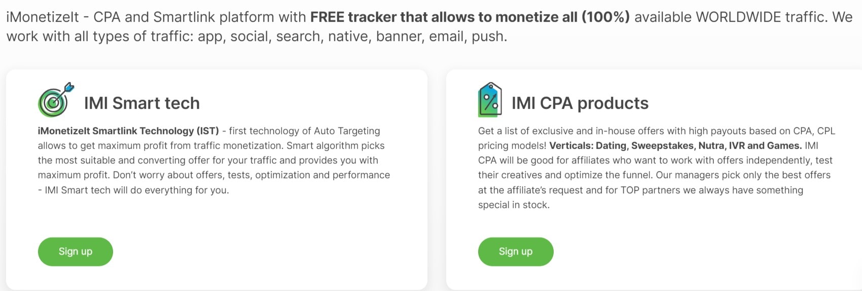Image resolution: width=862 pixels, height=291 pixels.
Task: Click the text "Our managers pick only the best offers"
Action: [743, 175]
